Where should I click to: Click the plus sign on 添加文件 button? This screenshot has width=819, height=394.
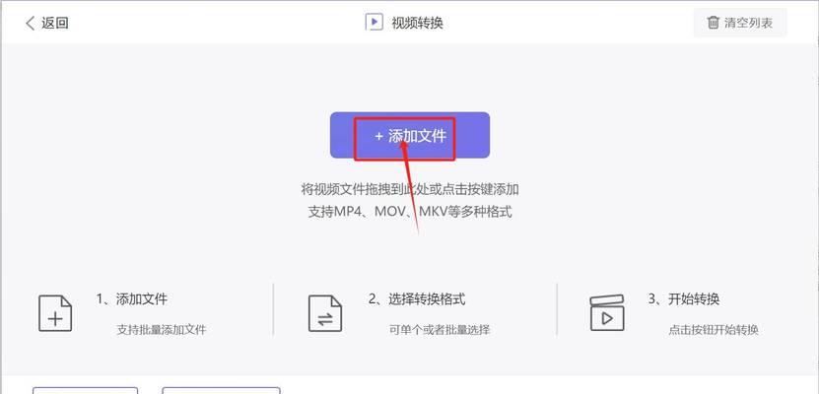pos(379,136)
